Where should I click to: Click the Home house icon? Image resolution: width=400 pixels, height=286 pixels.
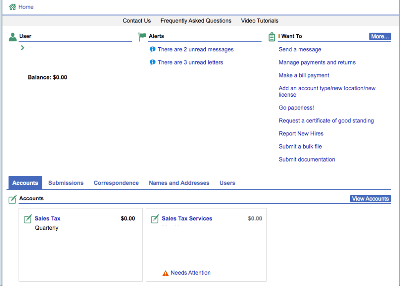13,7
